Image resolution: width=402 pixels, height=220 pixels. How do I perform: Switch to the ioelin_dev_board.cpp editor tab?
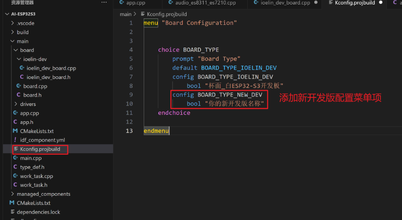pyautogui.click(x=286, y=3)
